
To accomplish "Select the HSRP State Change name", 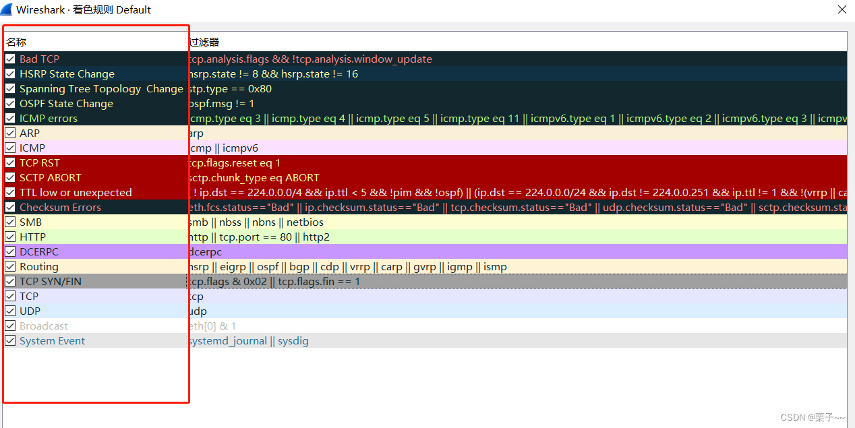I will 67,74.
